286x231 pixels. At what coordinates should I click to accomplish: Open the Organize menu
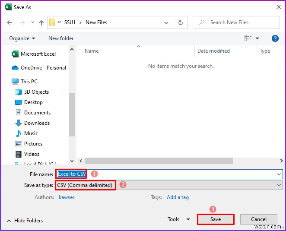tap(22, 38)
